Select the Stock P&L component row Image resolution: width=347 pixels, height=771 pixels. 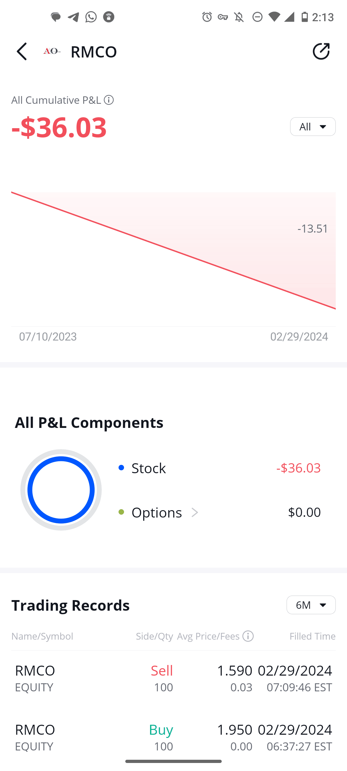219,468
